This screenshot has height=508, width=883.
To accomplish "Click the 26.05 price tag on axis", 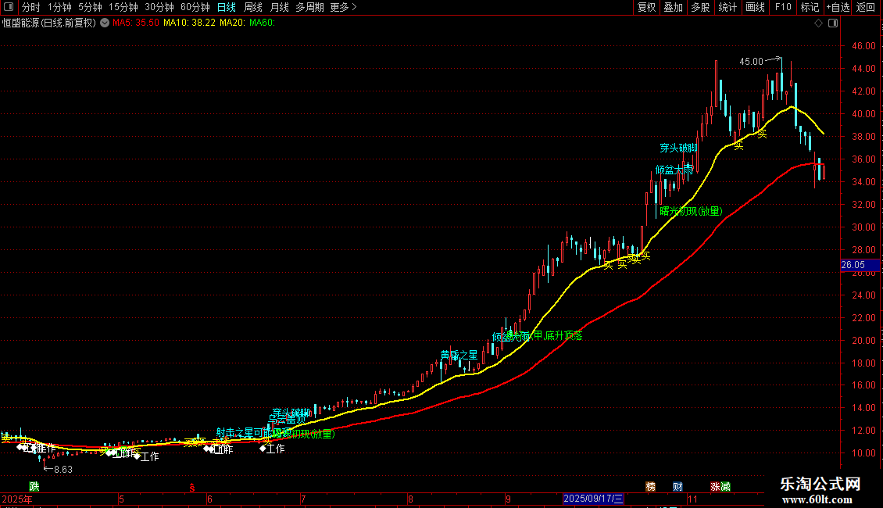I will pos(860,265).
